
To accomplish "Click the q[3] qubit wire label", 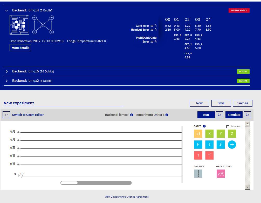I will [12, 156].
